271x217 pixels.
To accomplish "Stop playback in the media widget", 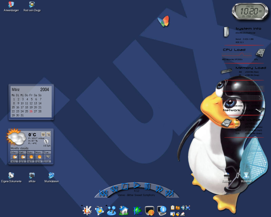I will 125,186.
